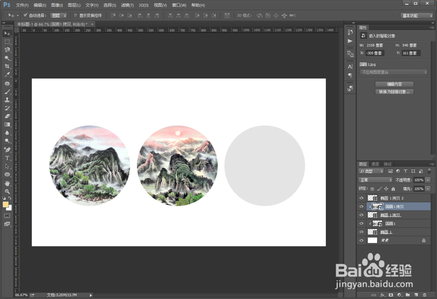Select the Eraser tool

pos(7,116)
